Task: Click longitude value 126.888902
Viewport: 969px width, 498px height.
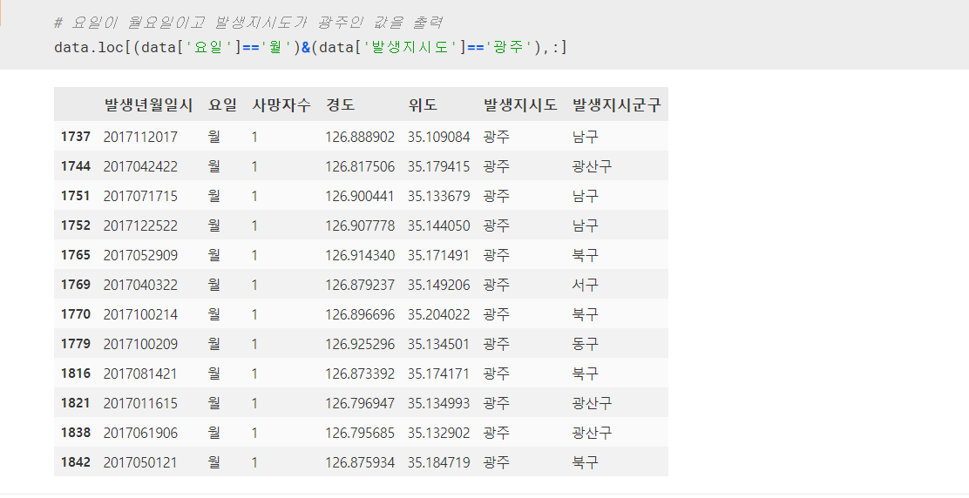Action: 360,137
